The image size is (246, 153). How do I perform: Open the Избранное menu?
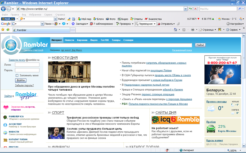35,15
